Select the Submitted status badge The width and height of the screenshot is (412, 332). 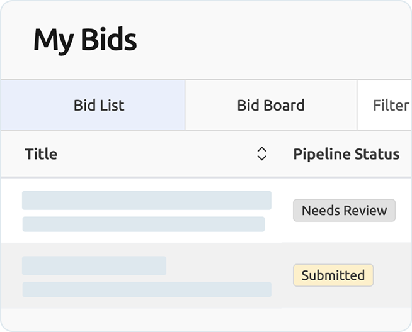333,275
